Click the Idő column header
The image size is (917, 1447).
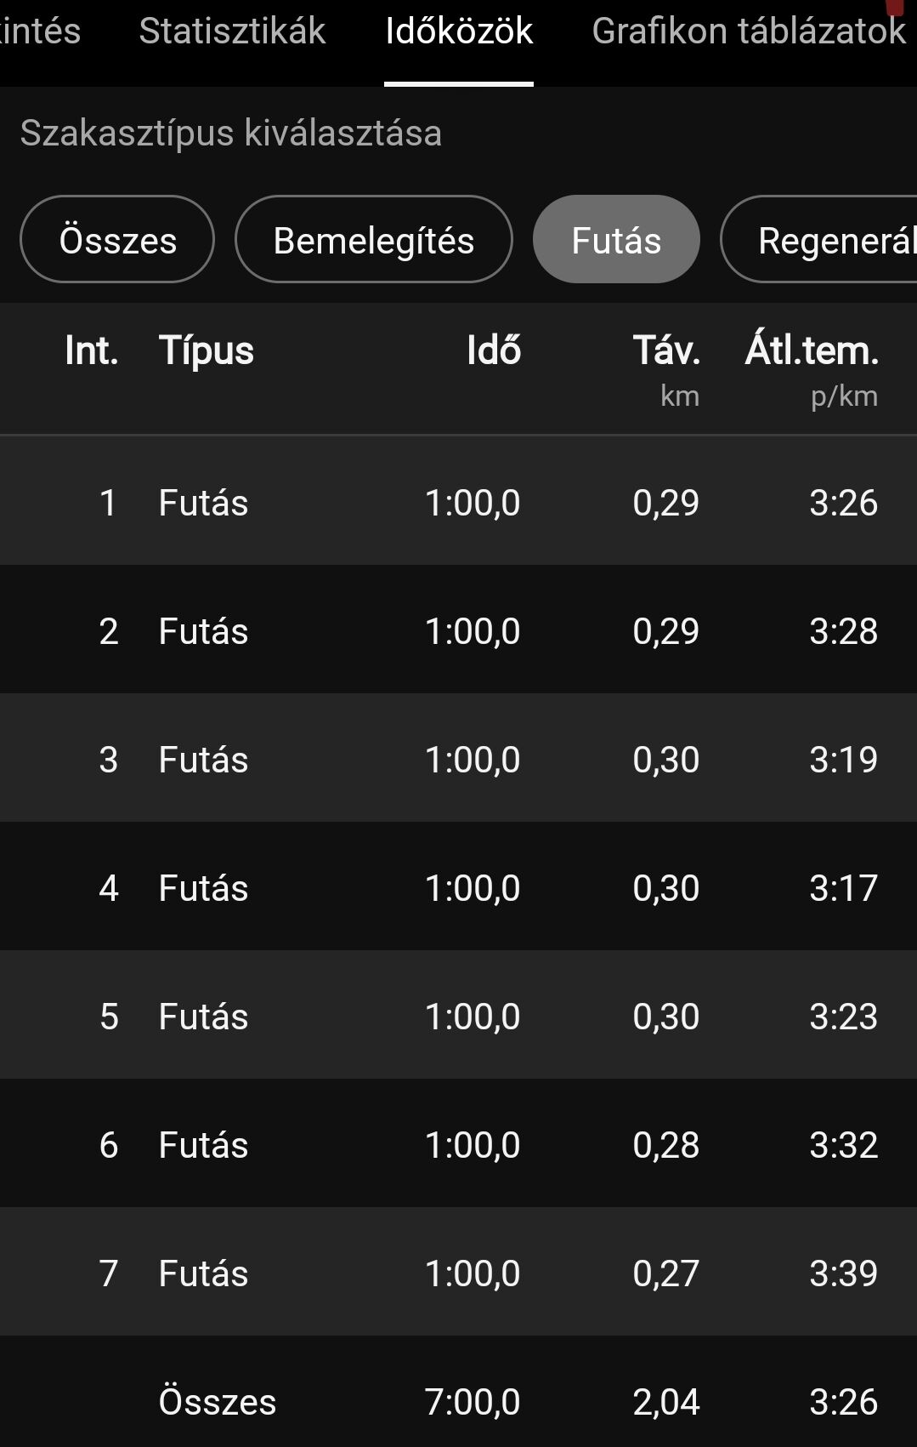click(x=494, y=350)
